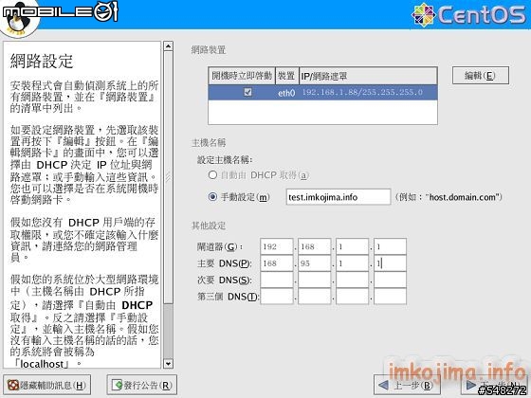Choose manual hostname (手動設定) radio

(212, 197)
